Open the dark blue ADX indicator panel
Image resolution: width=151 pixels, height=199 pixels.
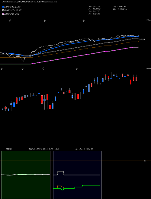pos(77,175)
